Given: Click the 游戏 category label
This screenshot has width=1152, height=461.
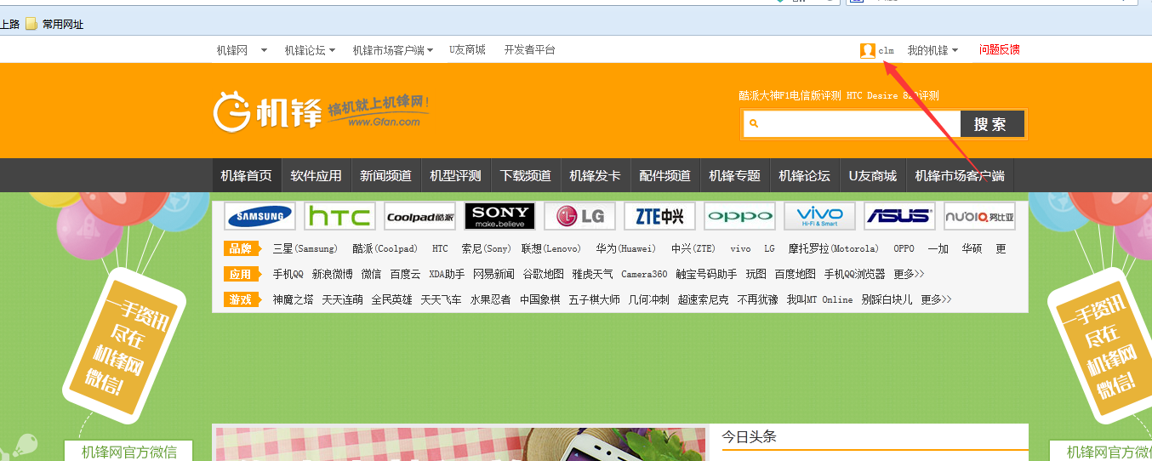Looking at the screenshot, I should (242, 299).
